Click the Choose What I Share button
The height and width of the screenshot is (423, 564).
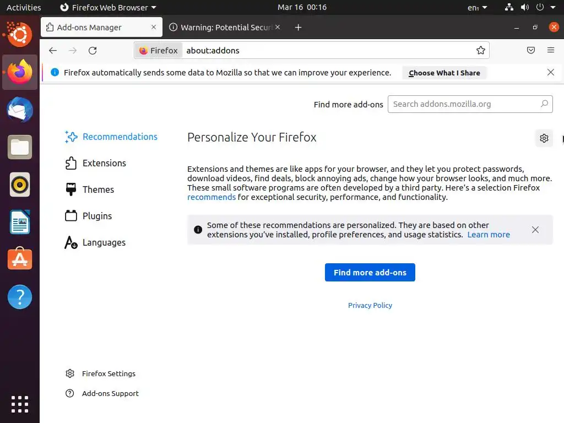click(x=444, y=73)
